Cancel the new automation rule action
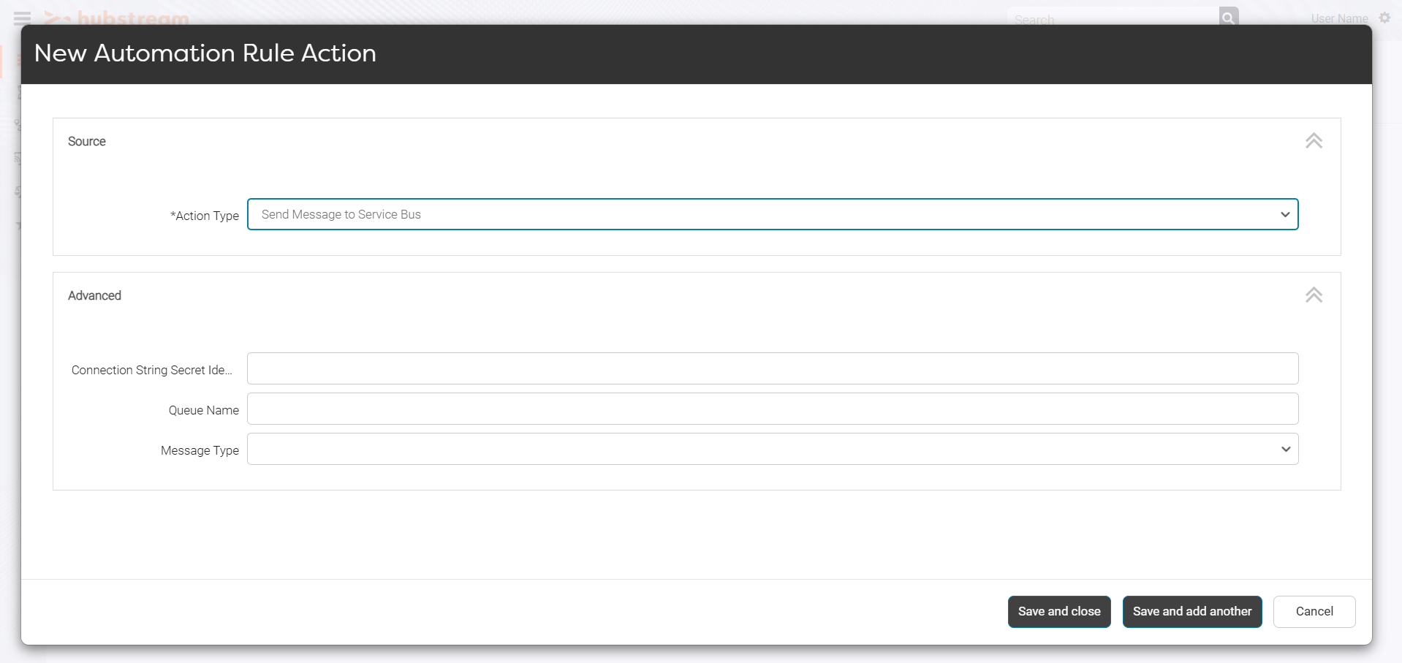The image size is (1402, 663). [x=1314, y=611]
